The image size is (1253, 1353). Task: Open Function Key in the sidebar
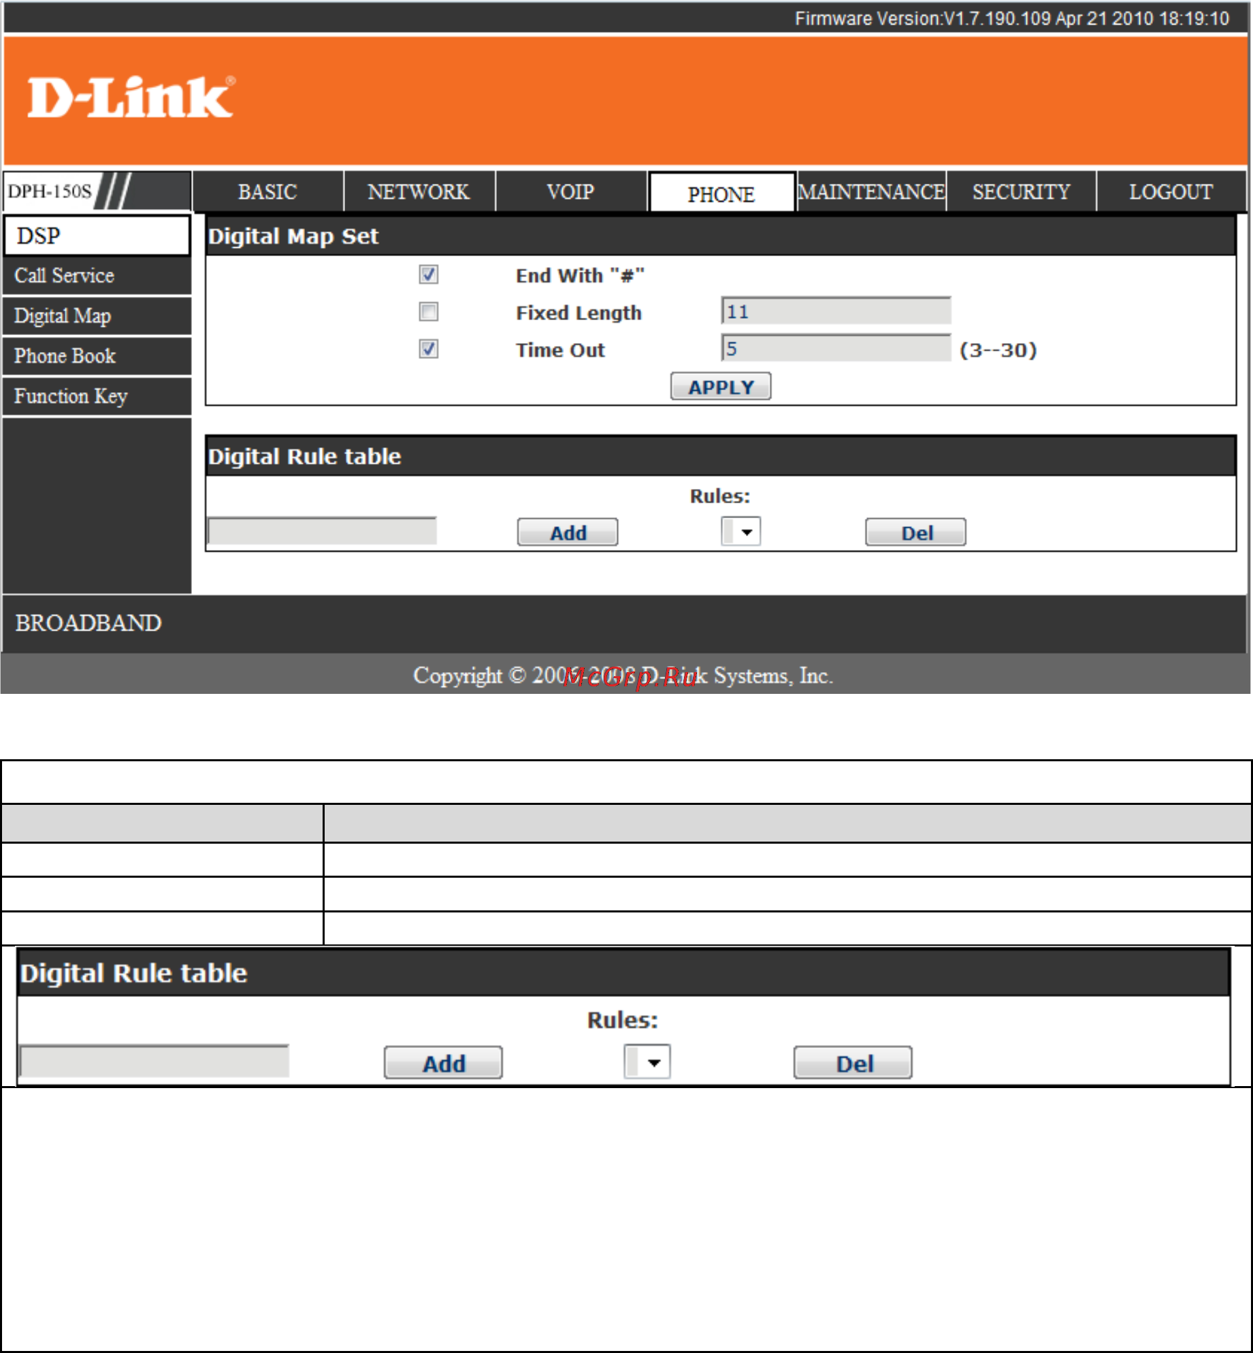point(97,396)
